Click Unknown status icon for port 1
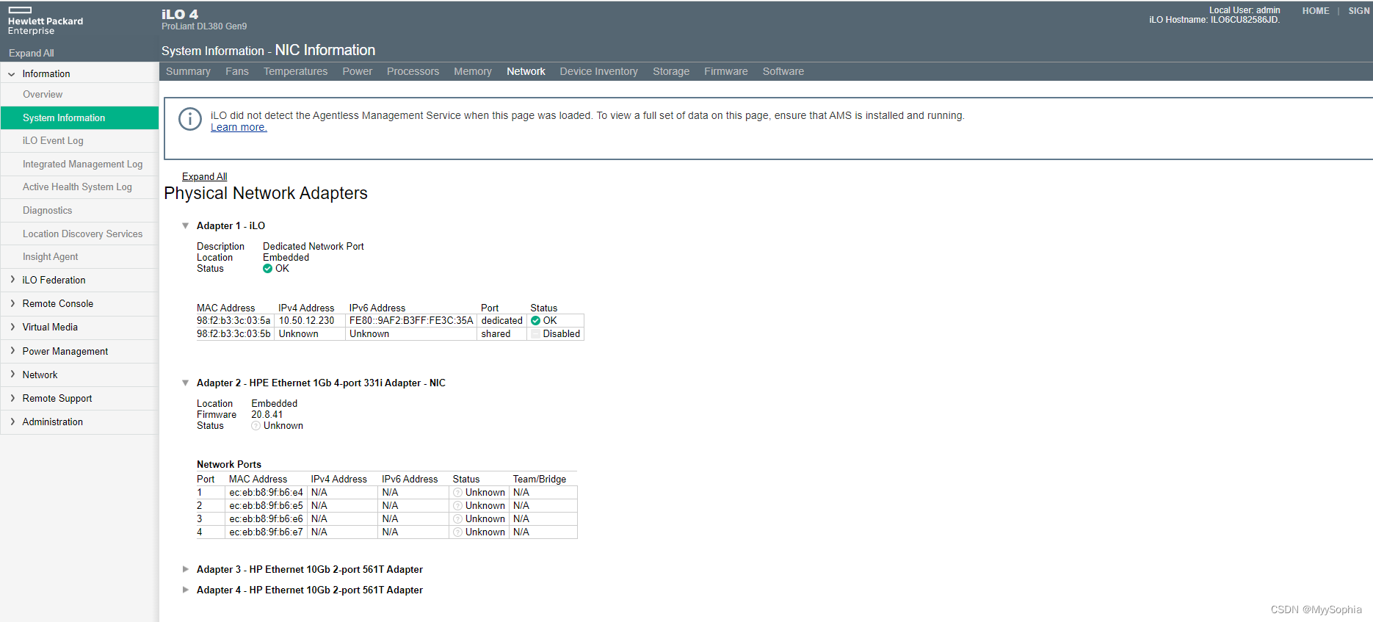This screenshot has height=622, width=1373. coord(457,493)
